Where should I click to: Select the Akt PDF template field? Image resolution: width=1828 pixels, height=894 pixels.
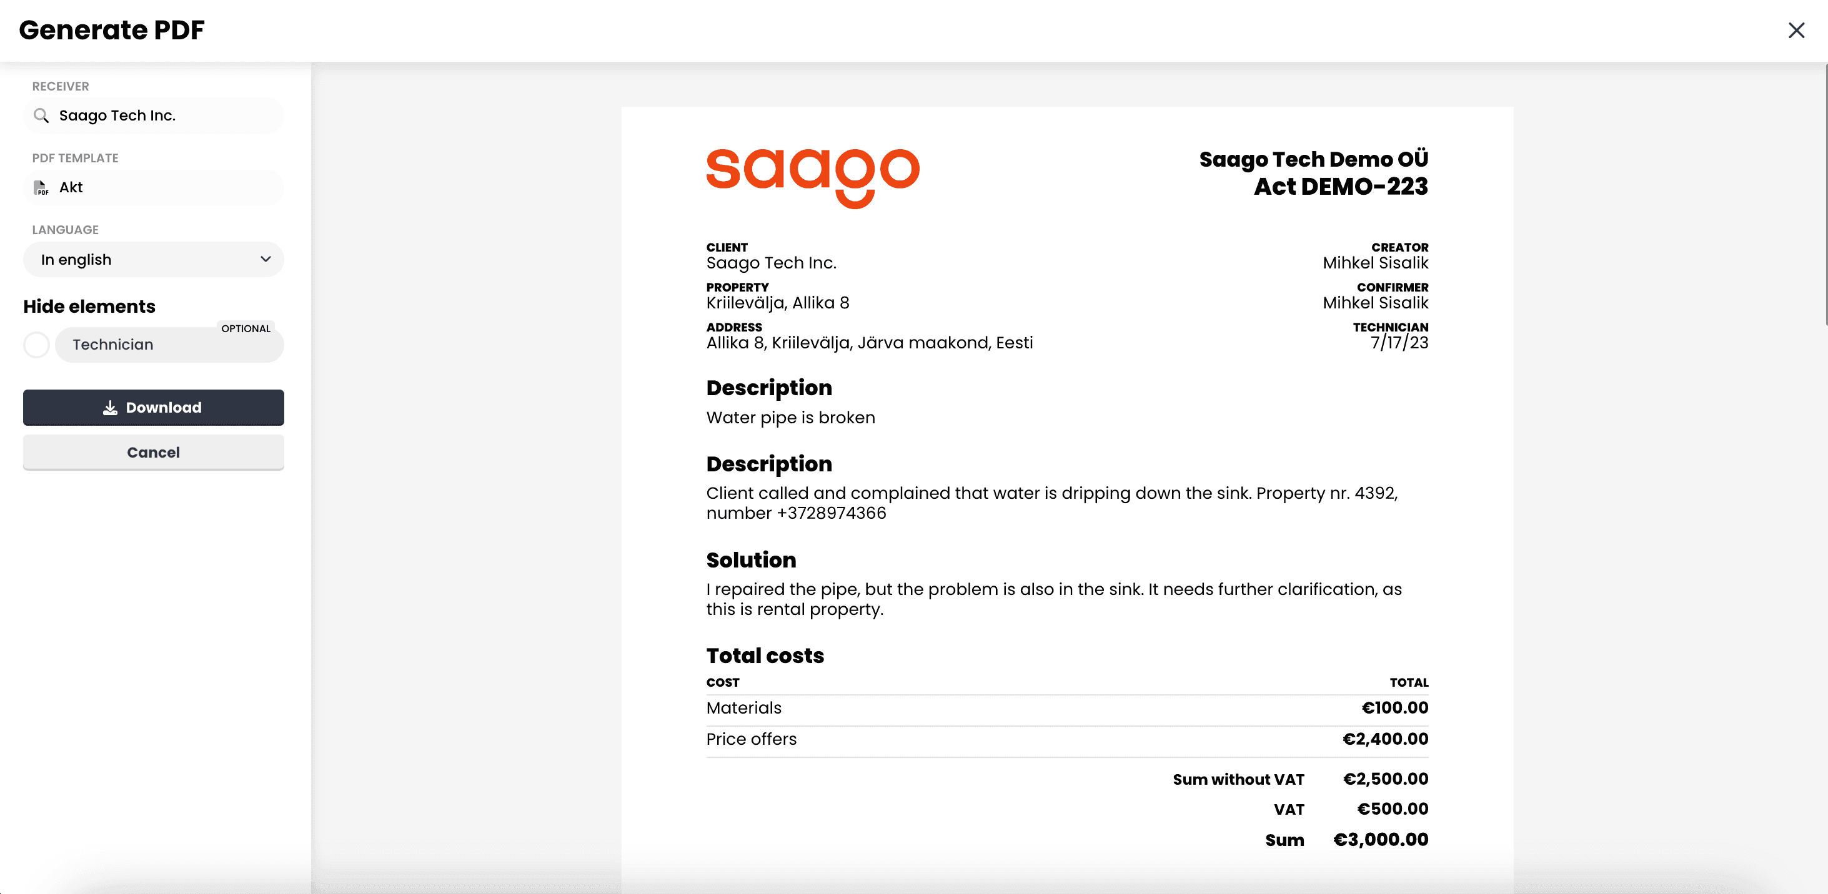(153, 188)
